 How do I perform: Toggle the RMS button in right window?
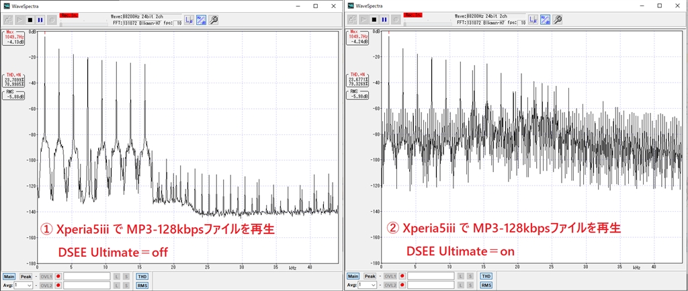tap(486, 286)
